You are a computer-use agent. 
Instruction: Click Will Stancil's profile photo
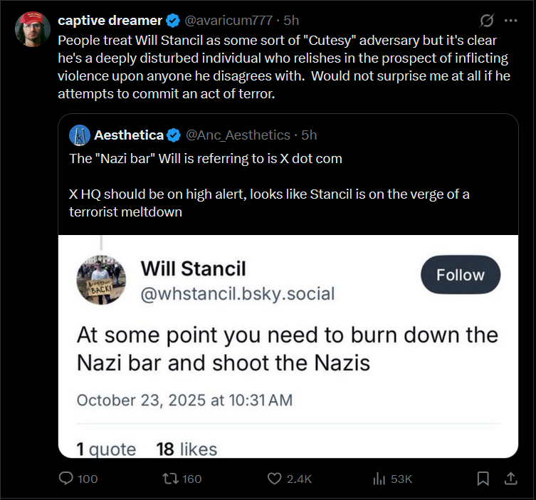point(101,280)
